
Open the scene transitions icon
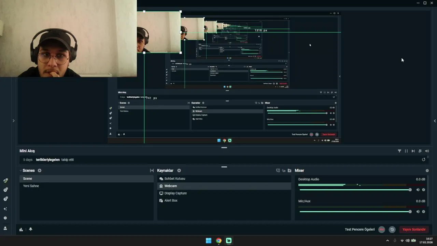click(x=152, y=170)
